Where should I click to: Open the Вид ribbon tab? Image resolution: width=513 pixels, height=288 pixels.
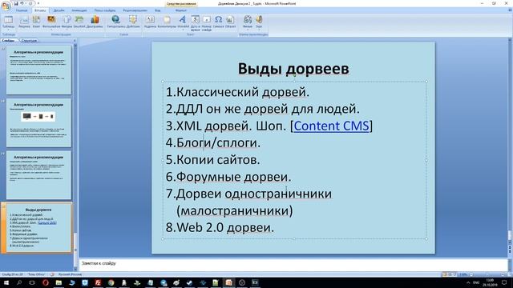(x=158, y=10)
